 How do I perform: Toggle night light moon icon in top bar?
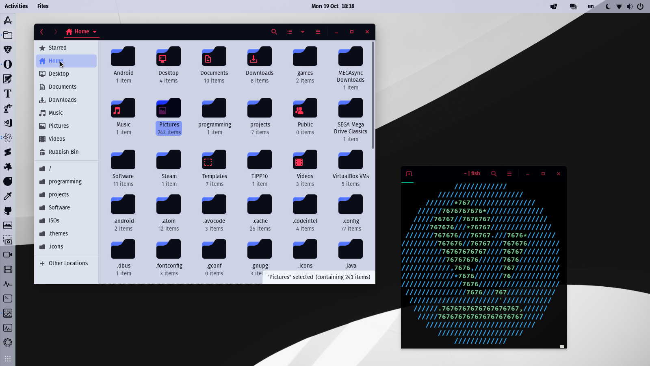[608, 6]
